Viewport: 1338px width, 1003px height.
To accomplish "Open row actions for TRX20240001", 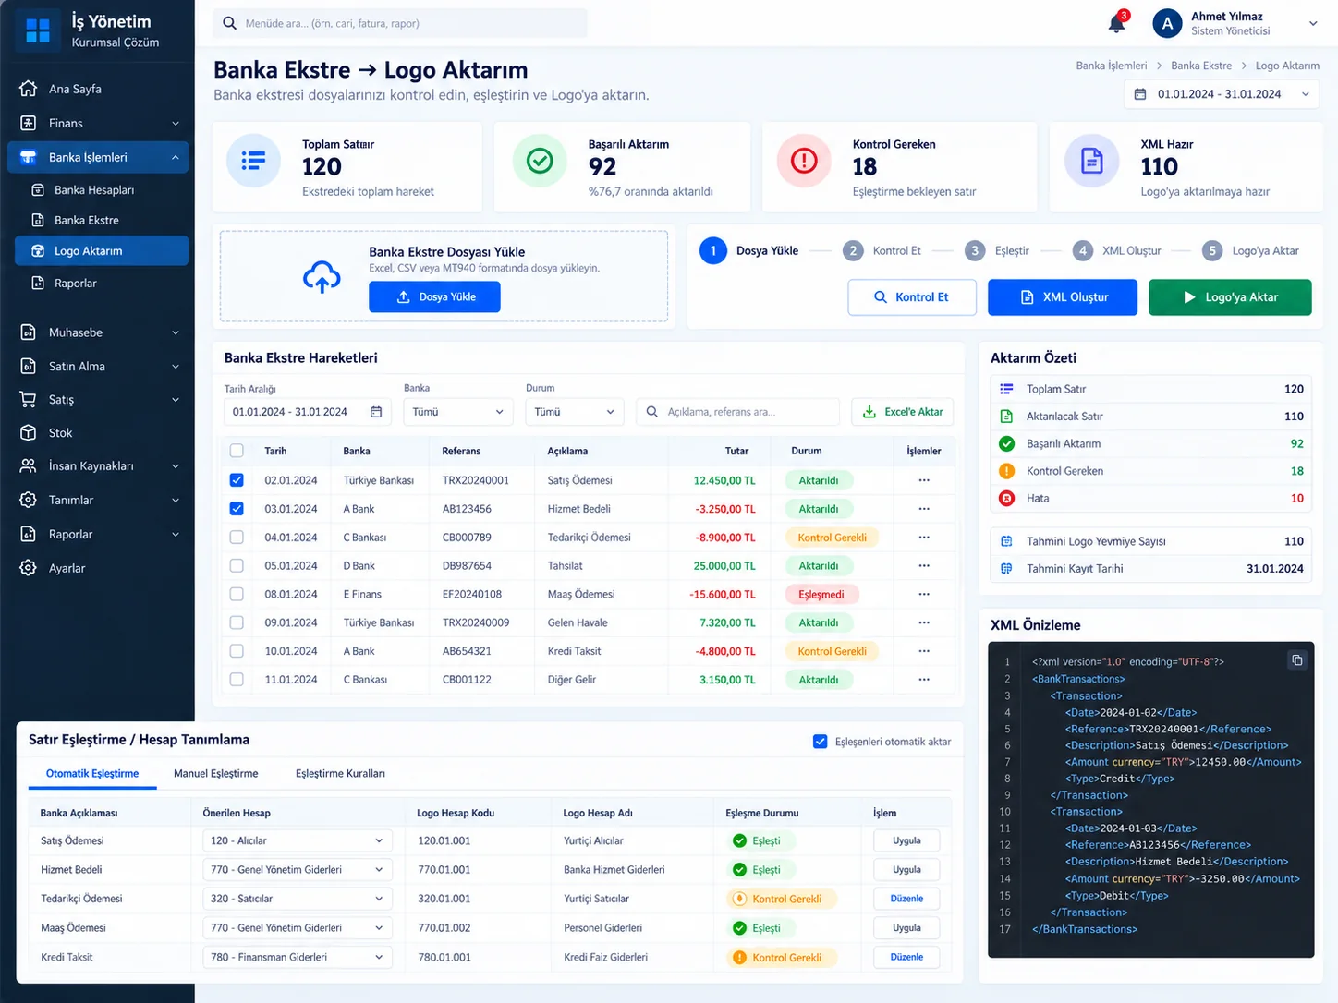I will pos(924,480).
